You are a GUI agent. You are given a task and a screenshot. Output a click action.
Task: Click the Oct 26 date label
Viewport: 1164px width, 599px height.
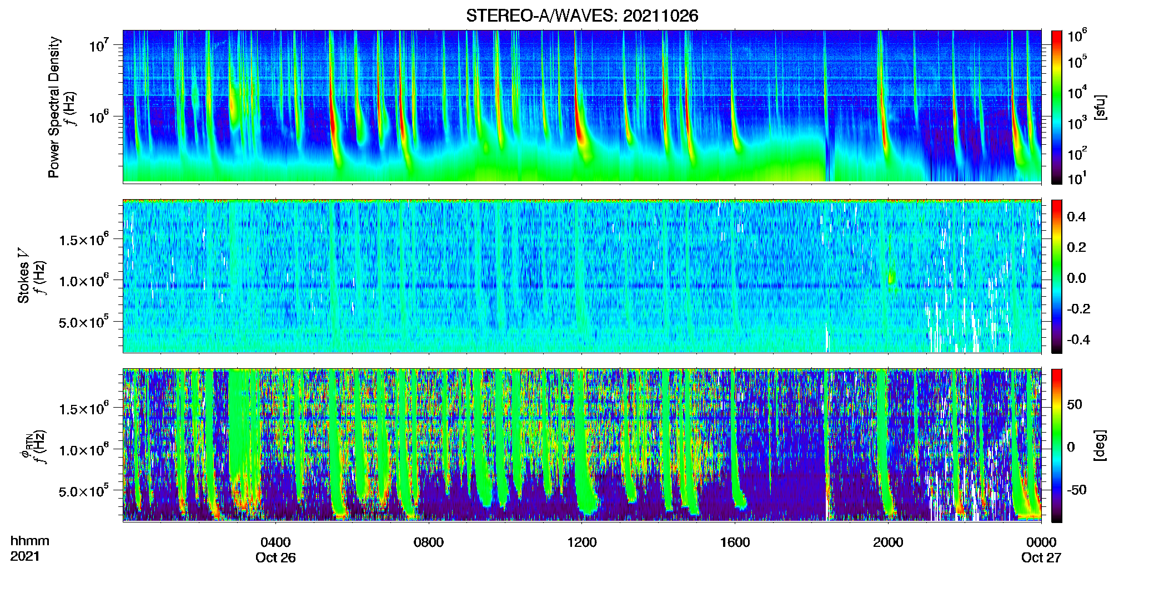pyautogui.click(x=275, y=557)
